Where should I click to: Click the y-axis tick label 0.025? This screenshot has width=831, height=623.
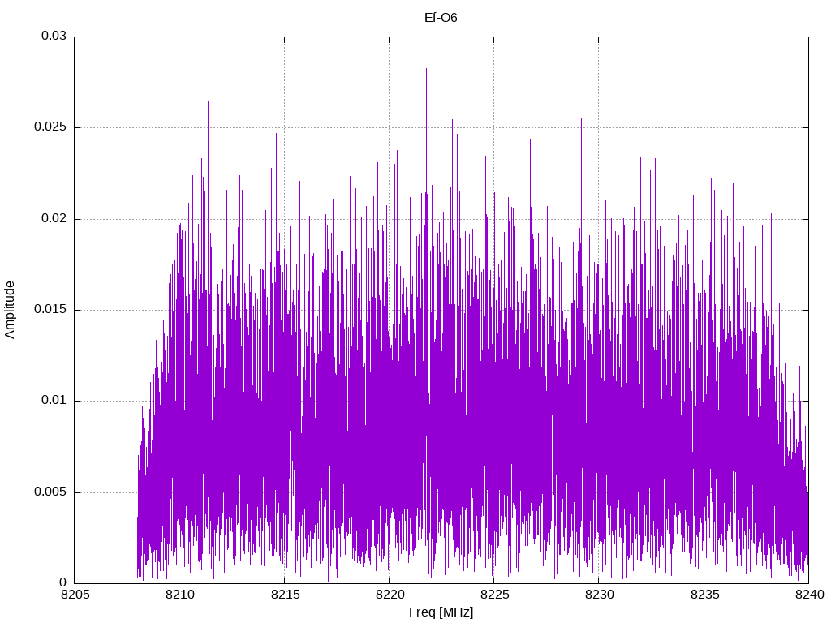pos(50,127)
